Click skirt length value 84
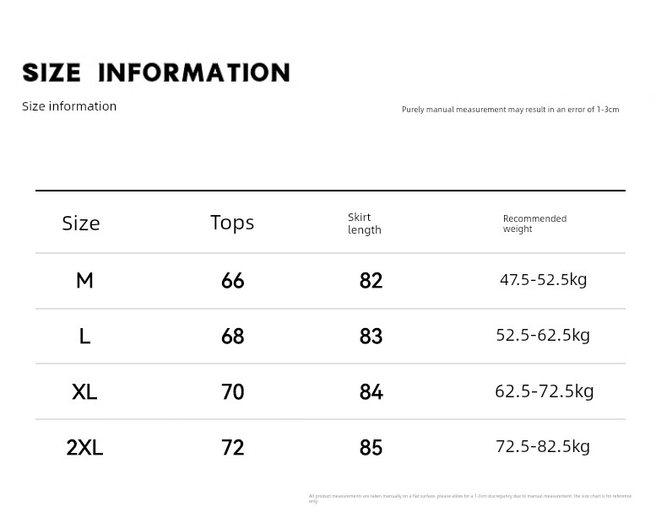The height and width of the screenshot is (528, 667). [371, 391]
